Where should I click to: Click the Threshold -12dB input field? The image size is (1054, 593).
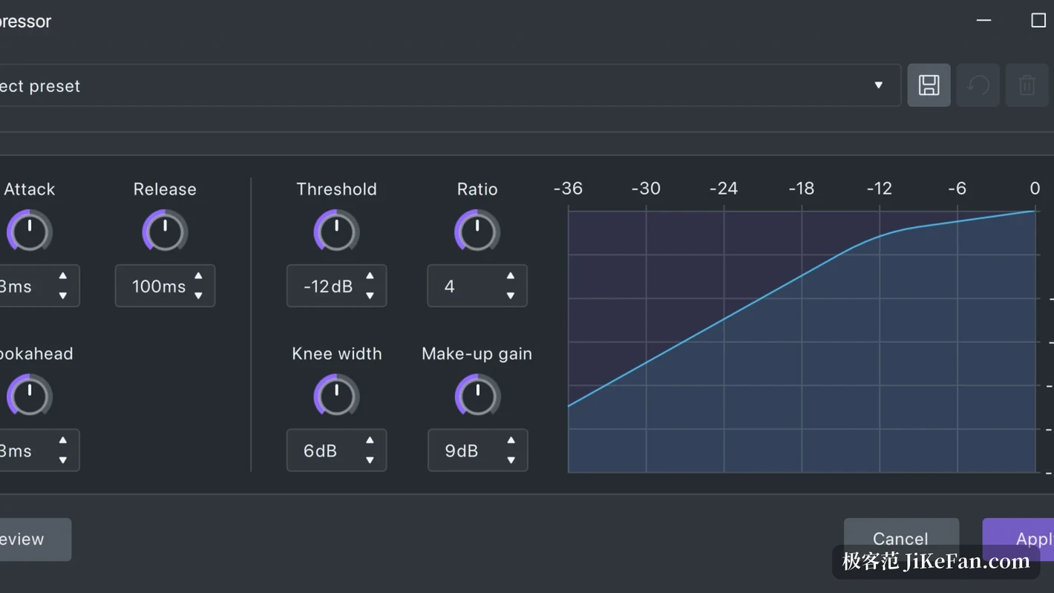click(x=336, y=286)
